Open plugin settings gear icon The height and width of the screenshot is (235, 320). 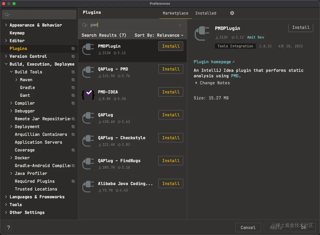click(x=232, y=13)
